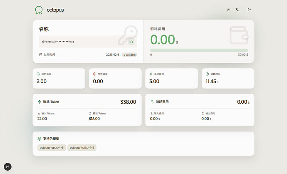Image resolution: width=287 pixels, height=174 pixels.
Task: Click the octopus brand name
Action: coord(55,10)
